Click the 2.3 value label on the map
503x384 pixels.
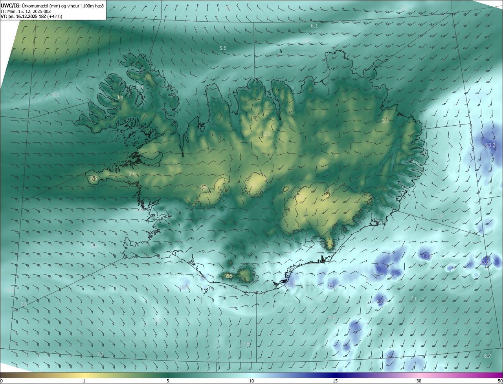(267, 134)
